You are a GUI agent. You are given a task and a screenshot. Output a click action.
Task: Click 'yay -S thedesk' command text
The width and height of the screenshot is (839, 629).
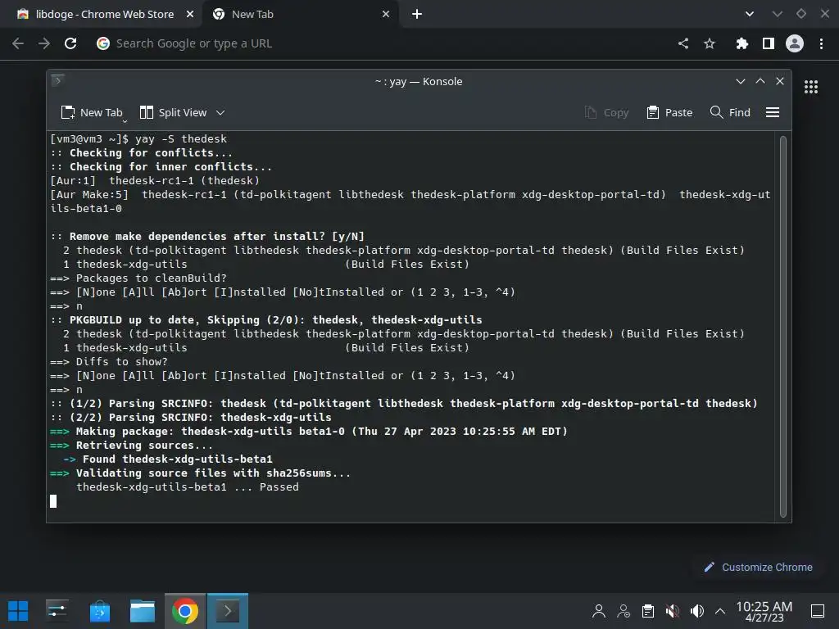pyautogui.click(x=181, y=139)
